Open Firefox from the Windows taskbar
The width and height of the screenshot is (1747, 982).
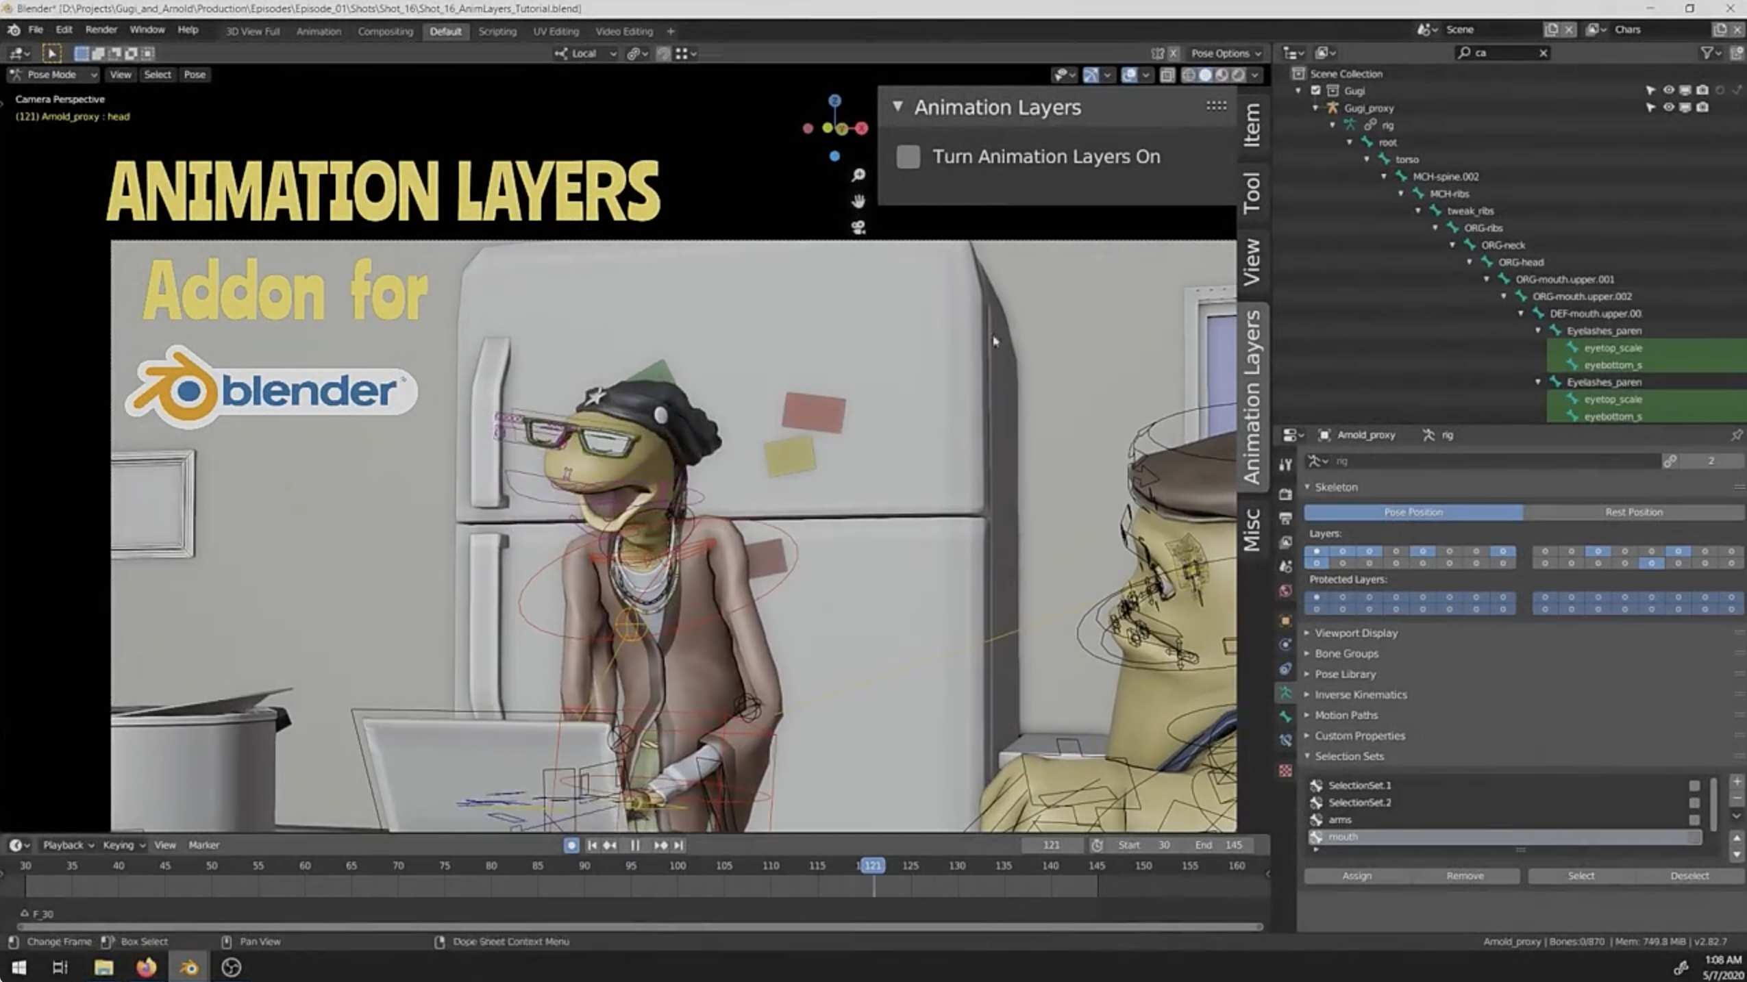coord(146,967)
